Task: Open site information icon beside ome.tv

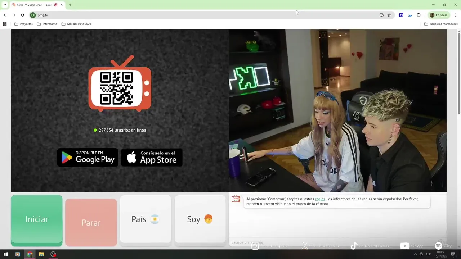Action: coord(33,15)
